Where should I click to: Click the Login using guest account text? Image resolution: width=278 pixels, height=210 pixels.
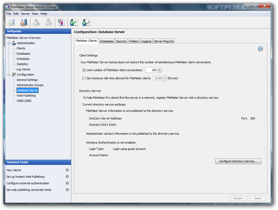coord(129,149)
